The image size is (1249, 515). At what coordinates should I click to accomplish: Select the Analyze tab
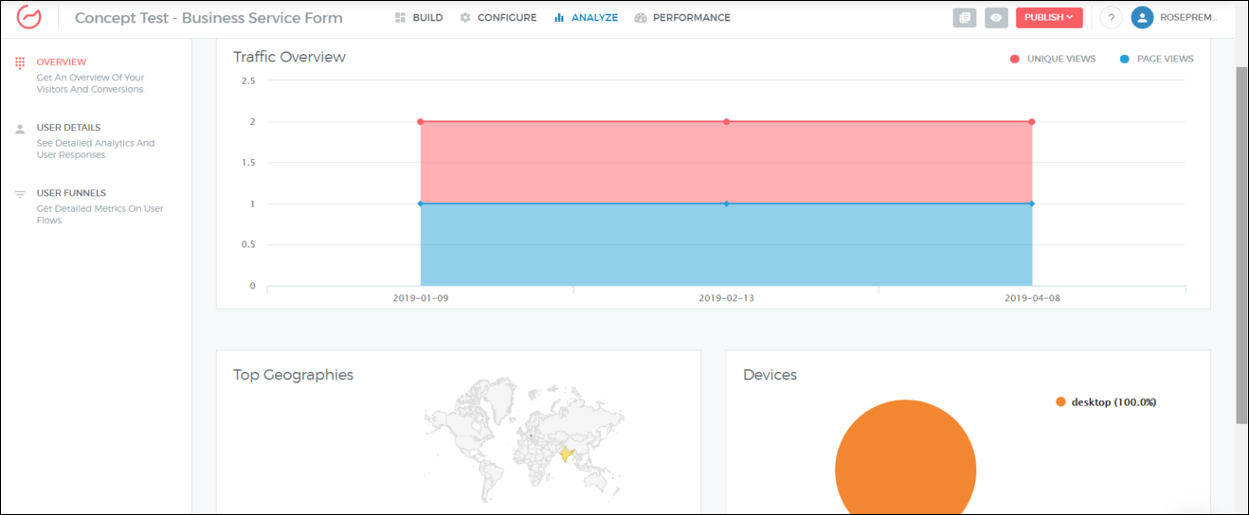[586, 18]
